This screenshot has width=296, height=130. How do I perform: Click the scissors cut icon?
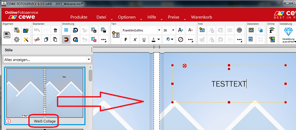click(37, 40)
